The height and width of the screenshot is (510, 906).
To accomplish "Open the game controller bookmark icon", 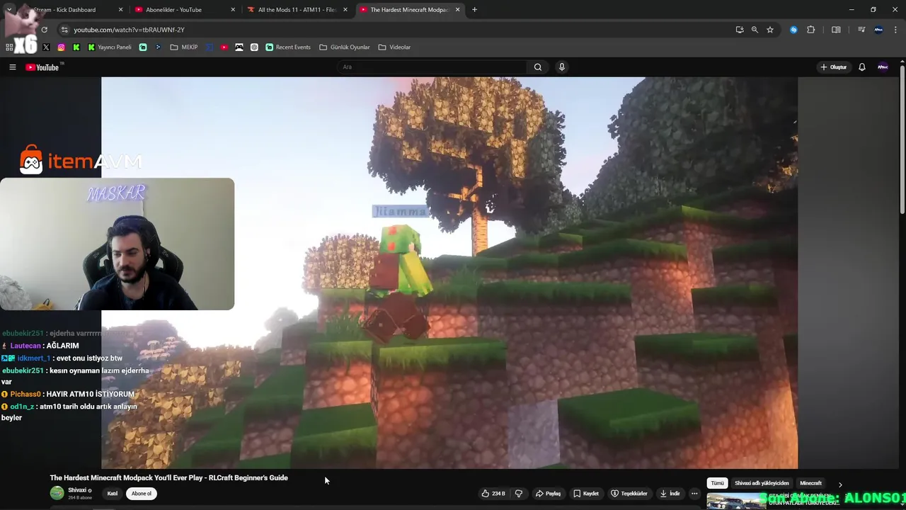I will [x=239, y=47].
